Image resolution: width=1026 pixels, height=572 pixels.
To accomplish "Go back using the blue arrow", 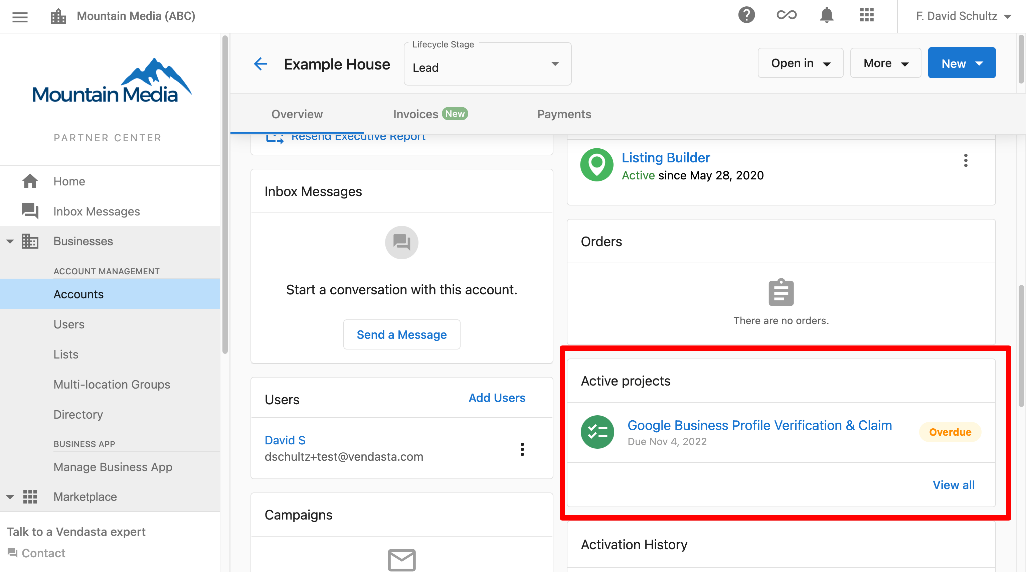I will click(261, 64).
